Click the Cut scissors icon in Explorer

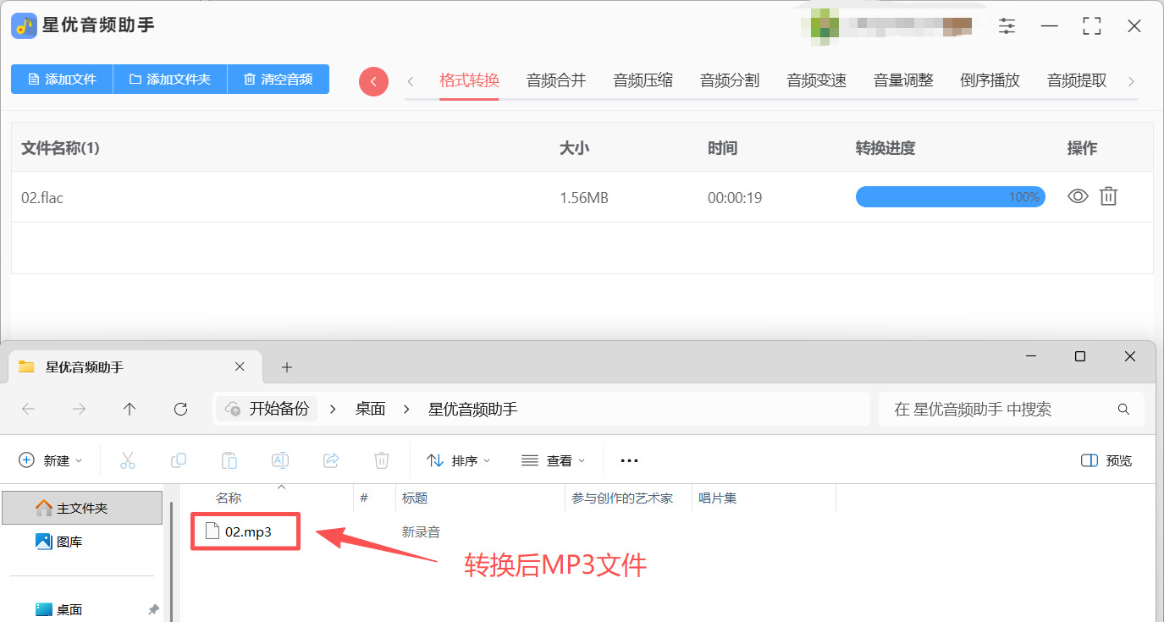[x=128, y=460]
